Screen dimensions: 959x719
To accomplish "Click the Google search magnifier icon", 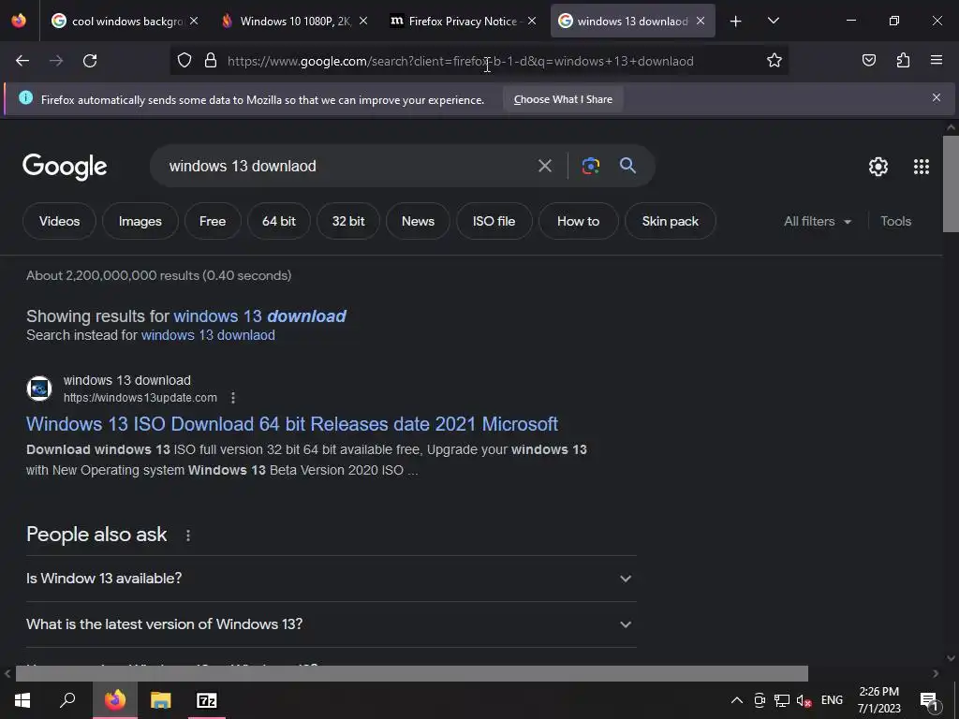I will pos(627,165).
